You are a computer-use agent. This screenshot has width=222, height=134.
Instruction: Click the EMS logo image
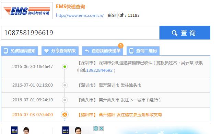pyautogui.click(x=27, y=11)
